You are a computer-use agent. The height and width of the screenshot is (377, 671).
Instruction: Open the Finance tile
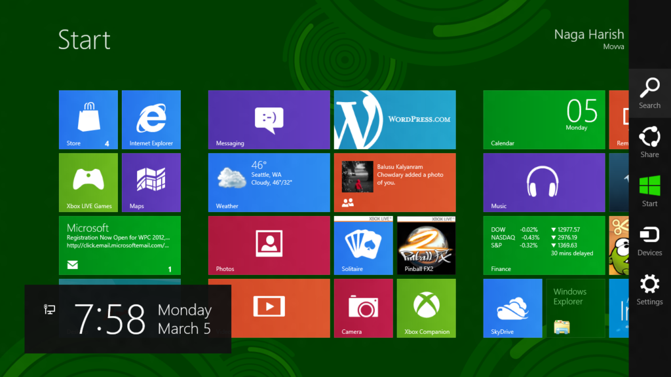(x=545, y=245)
